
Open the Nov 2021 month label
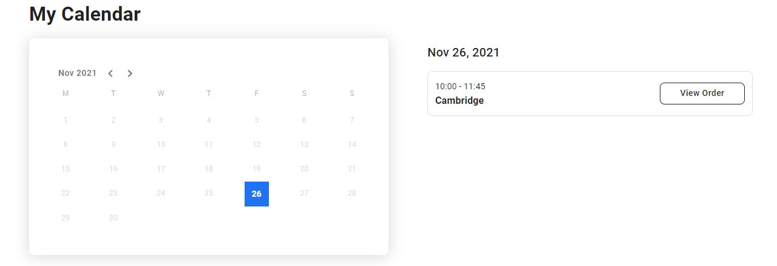77,73
